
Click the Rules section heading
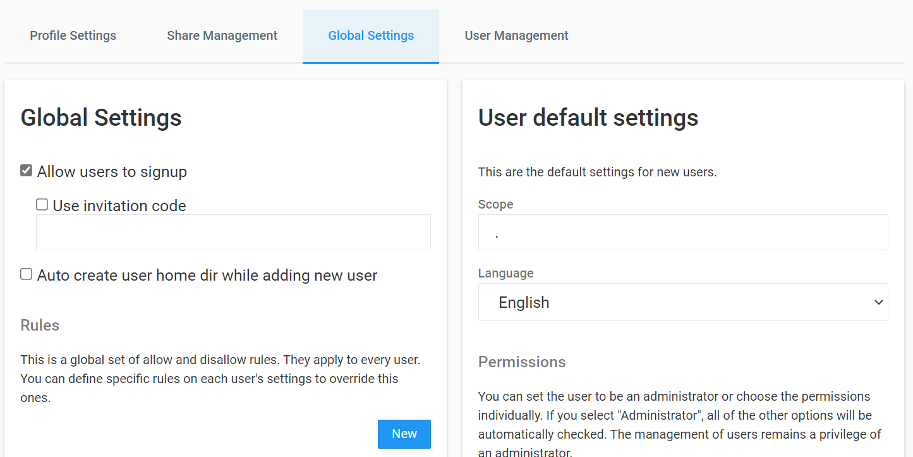click(40, 325)
